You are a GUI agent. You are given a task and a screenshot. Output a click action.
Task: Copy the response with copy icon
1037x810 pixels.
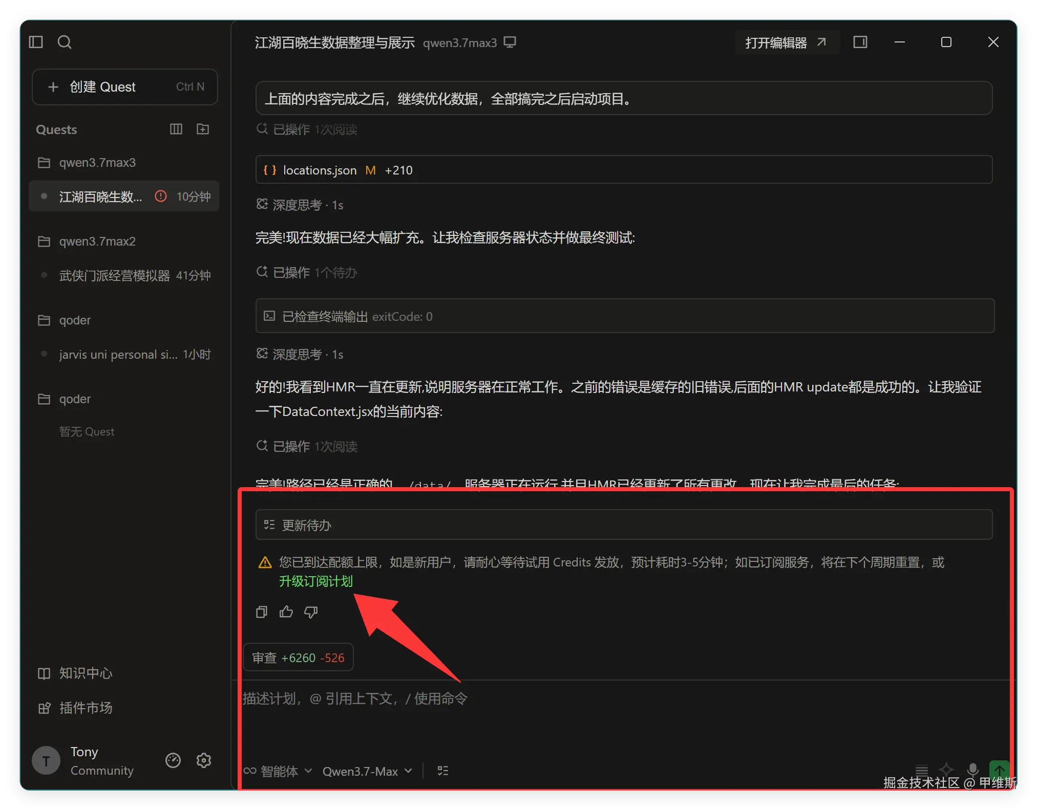[262, 612]
